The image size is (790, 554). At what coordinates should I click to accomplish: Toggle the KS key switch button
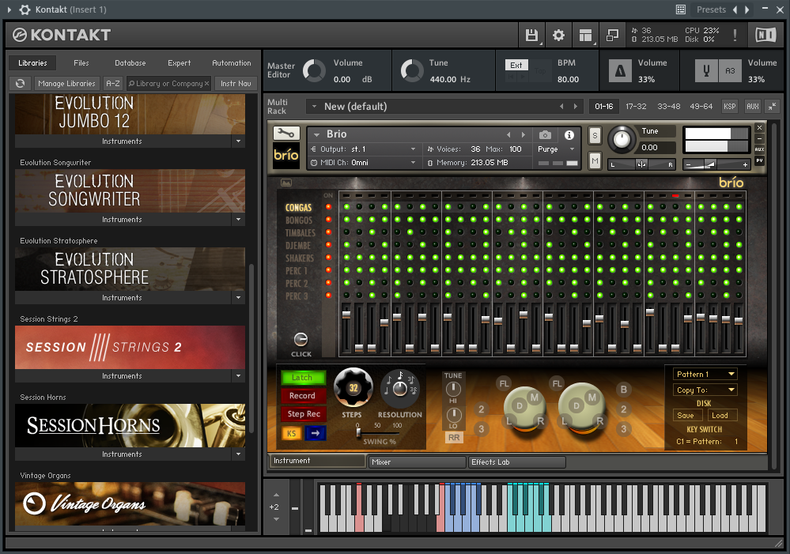click(292, 432)
